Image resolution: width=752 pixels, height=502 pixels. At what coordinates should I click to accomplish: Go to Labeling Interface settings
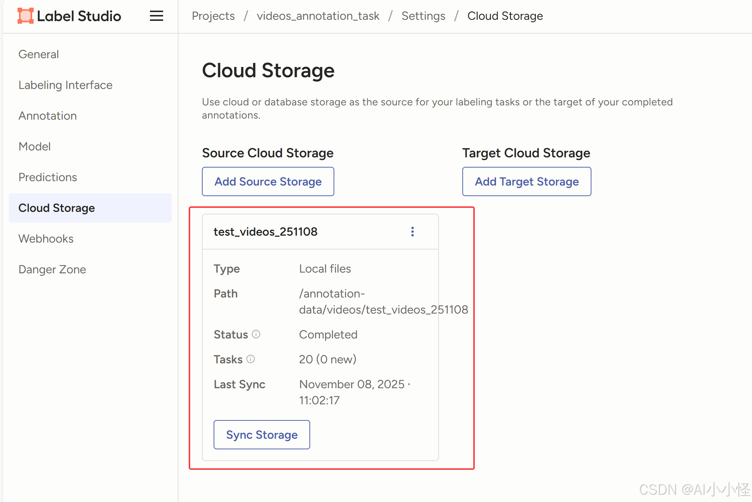65,85
